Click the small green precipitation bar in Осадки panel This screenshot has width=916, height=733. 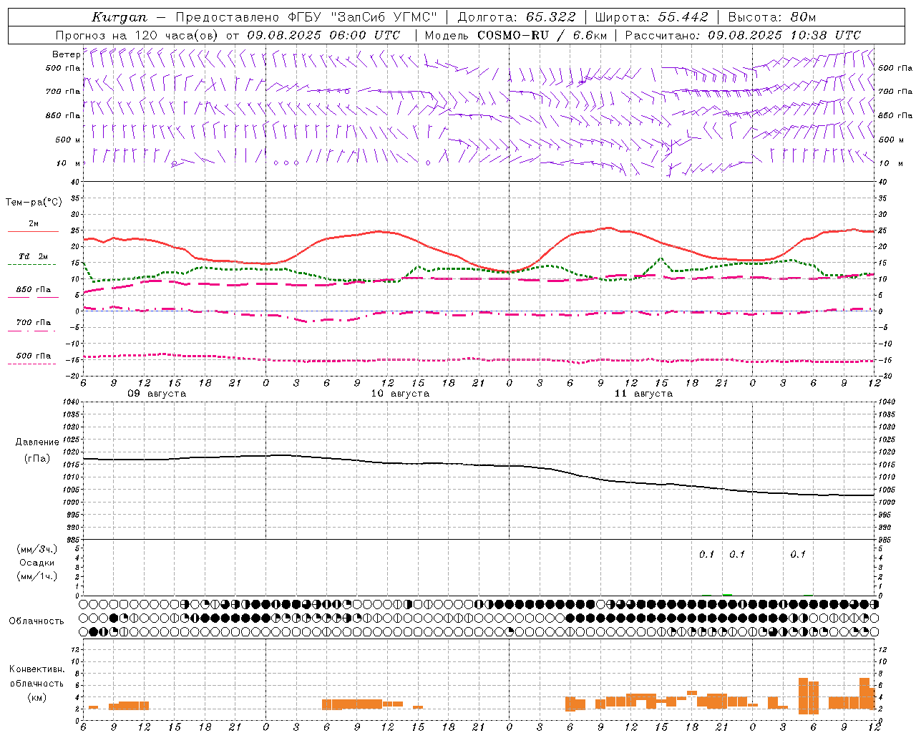(727, 595)
